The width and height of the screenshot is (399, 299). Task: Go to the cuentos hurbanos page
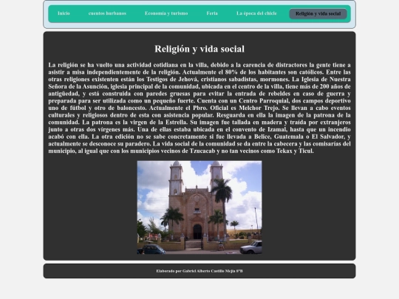tap(107, 13)
